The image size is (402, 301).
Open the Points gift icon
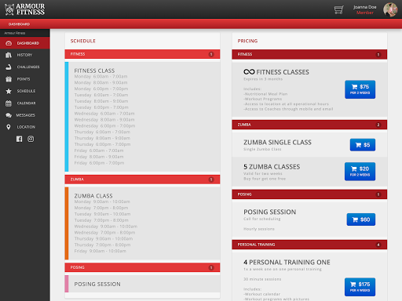pyautogui.click(x=9, y=79)
